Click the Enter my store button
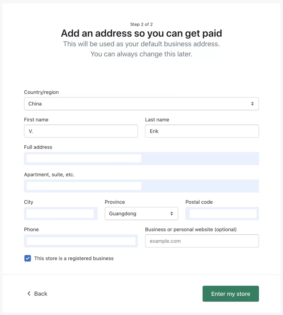The width and height of the screenshot is (283, 315). [231, 294]
